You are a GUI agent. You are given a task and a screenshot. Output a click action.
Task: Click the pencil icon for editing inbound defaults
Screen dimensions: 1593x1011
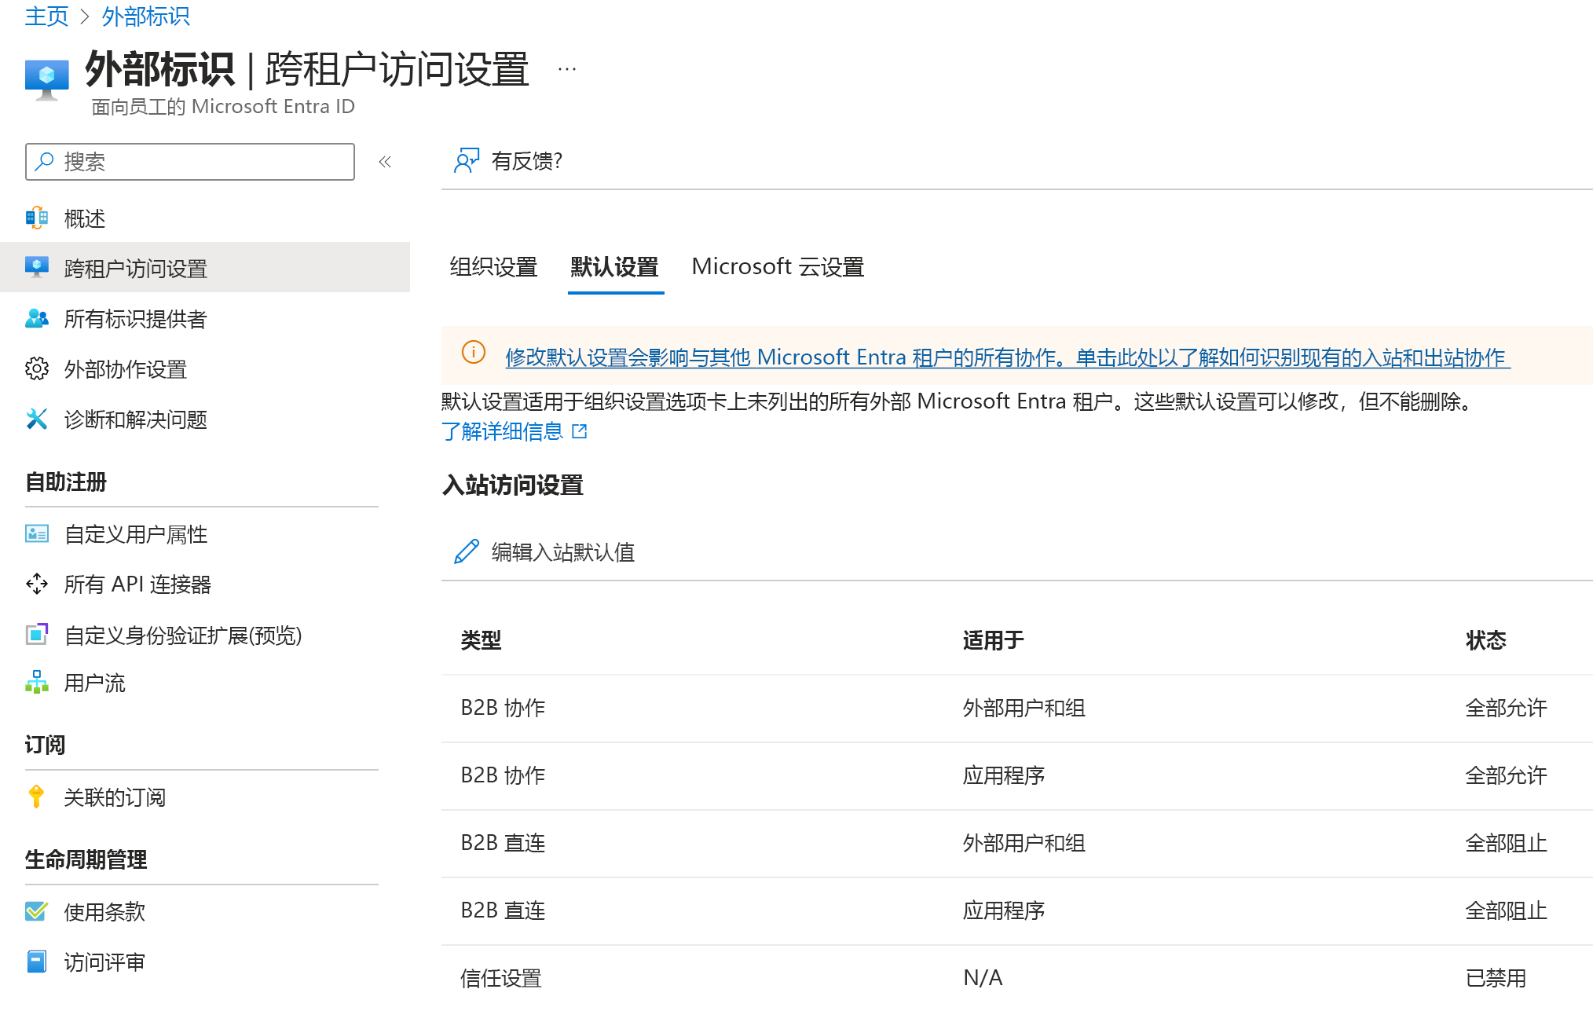pyautogui.click(x=466, y=551)
